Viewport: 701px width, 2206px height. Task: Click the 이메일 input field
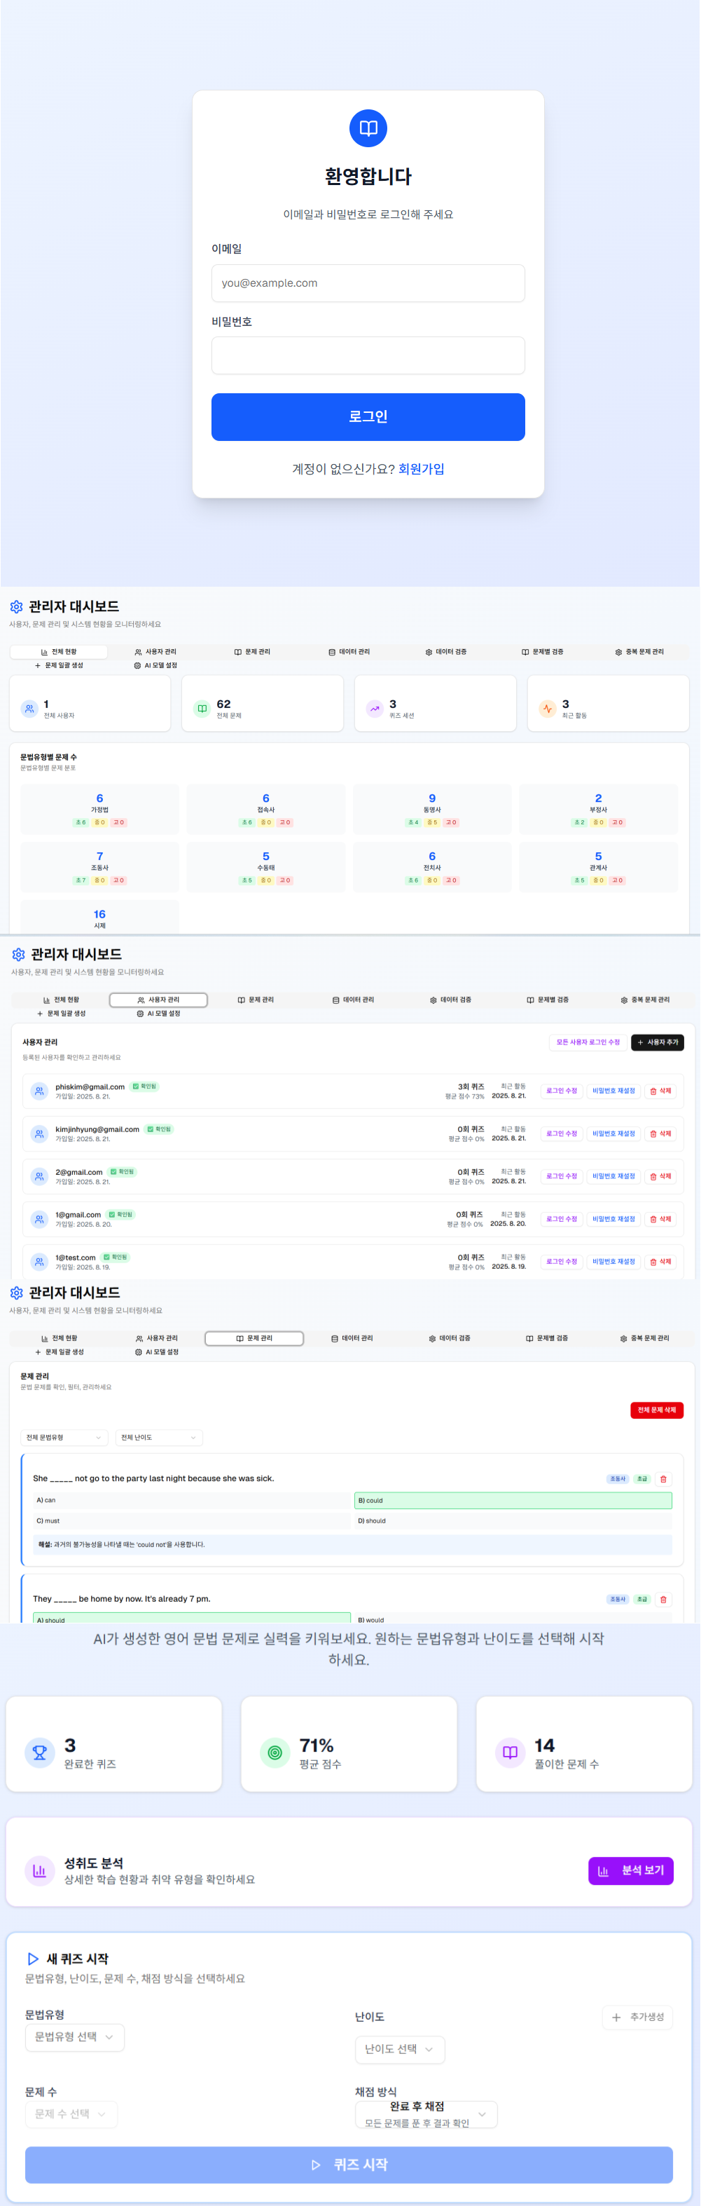tap(368, 283)
